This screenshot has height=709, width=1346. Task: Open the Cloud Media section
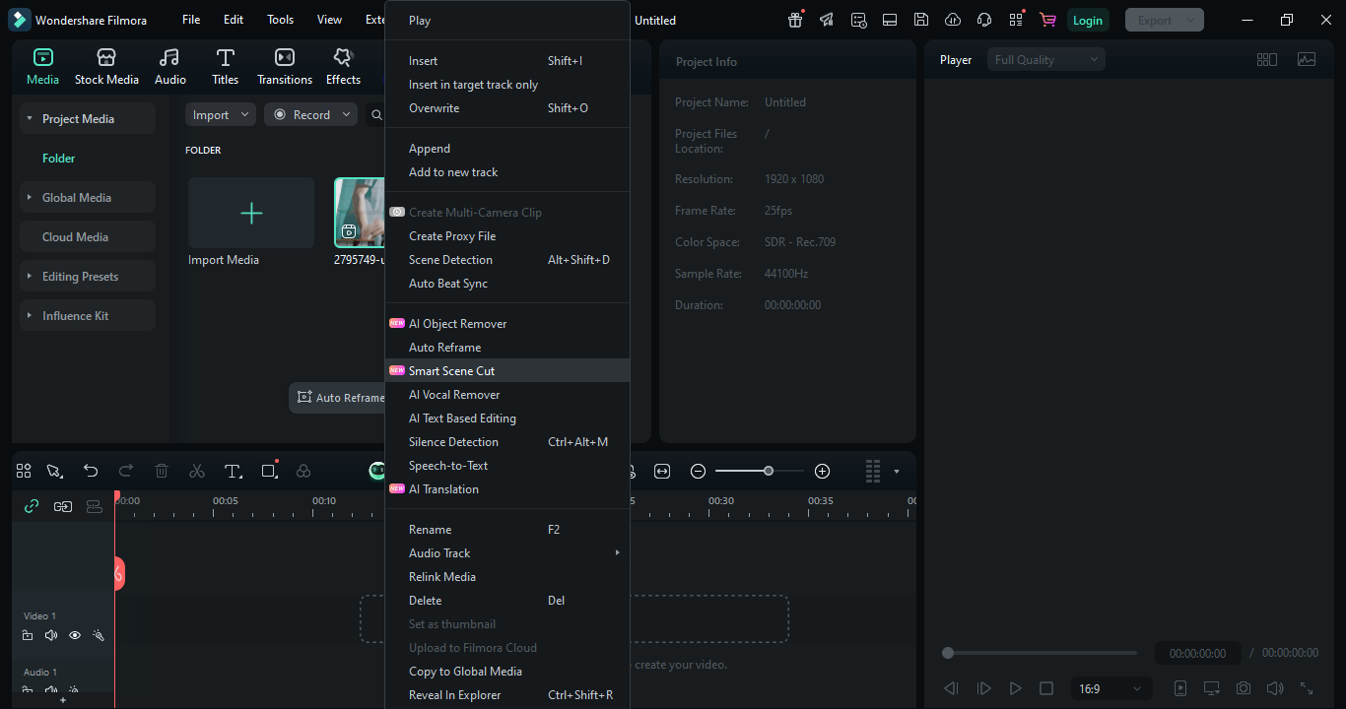coord(88,236)
